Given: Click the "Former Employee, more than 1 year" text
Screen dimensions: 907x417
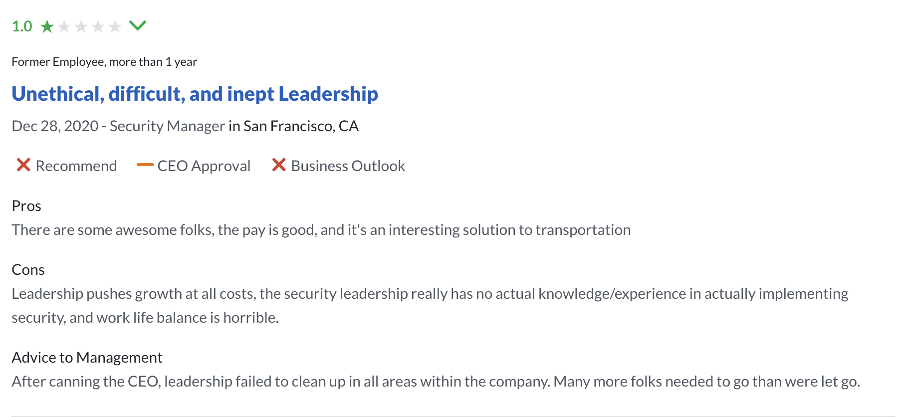Looking at the screenshot, I should coord(104,62).
